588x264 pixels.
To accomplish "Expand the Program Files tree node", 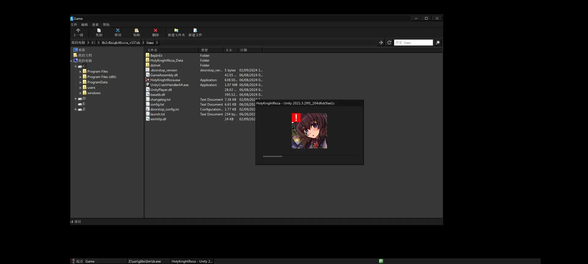I will point(80,72).
